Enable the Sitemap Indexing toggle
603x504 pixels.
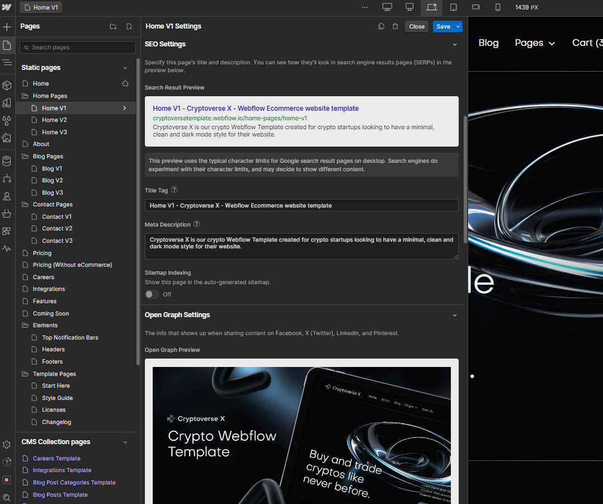point(152,294)
